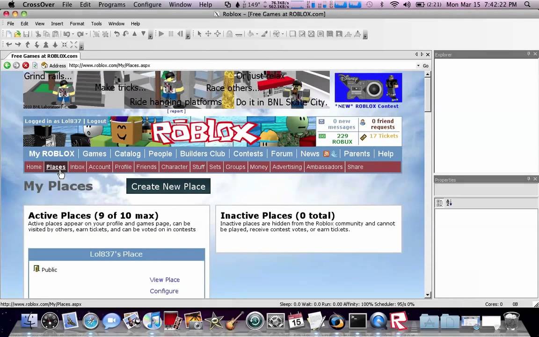This screenshot has height=337, width=539.
Task: Click the web page vertical scrollbar
Action: (x=428, y=184)
